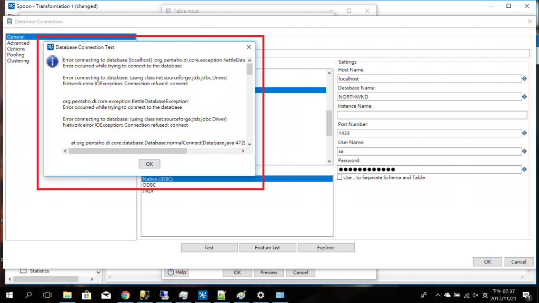Select the Statistics item in the Spoon tree
This screenshot has height=303, width=539.
click(x=39, y=271)
